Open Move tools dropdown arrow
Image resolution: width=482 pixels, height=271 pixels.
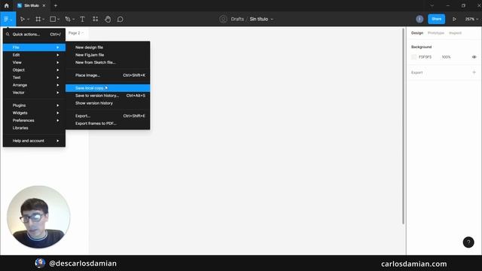click(x=29, y=20)
